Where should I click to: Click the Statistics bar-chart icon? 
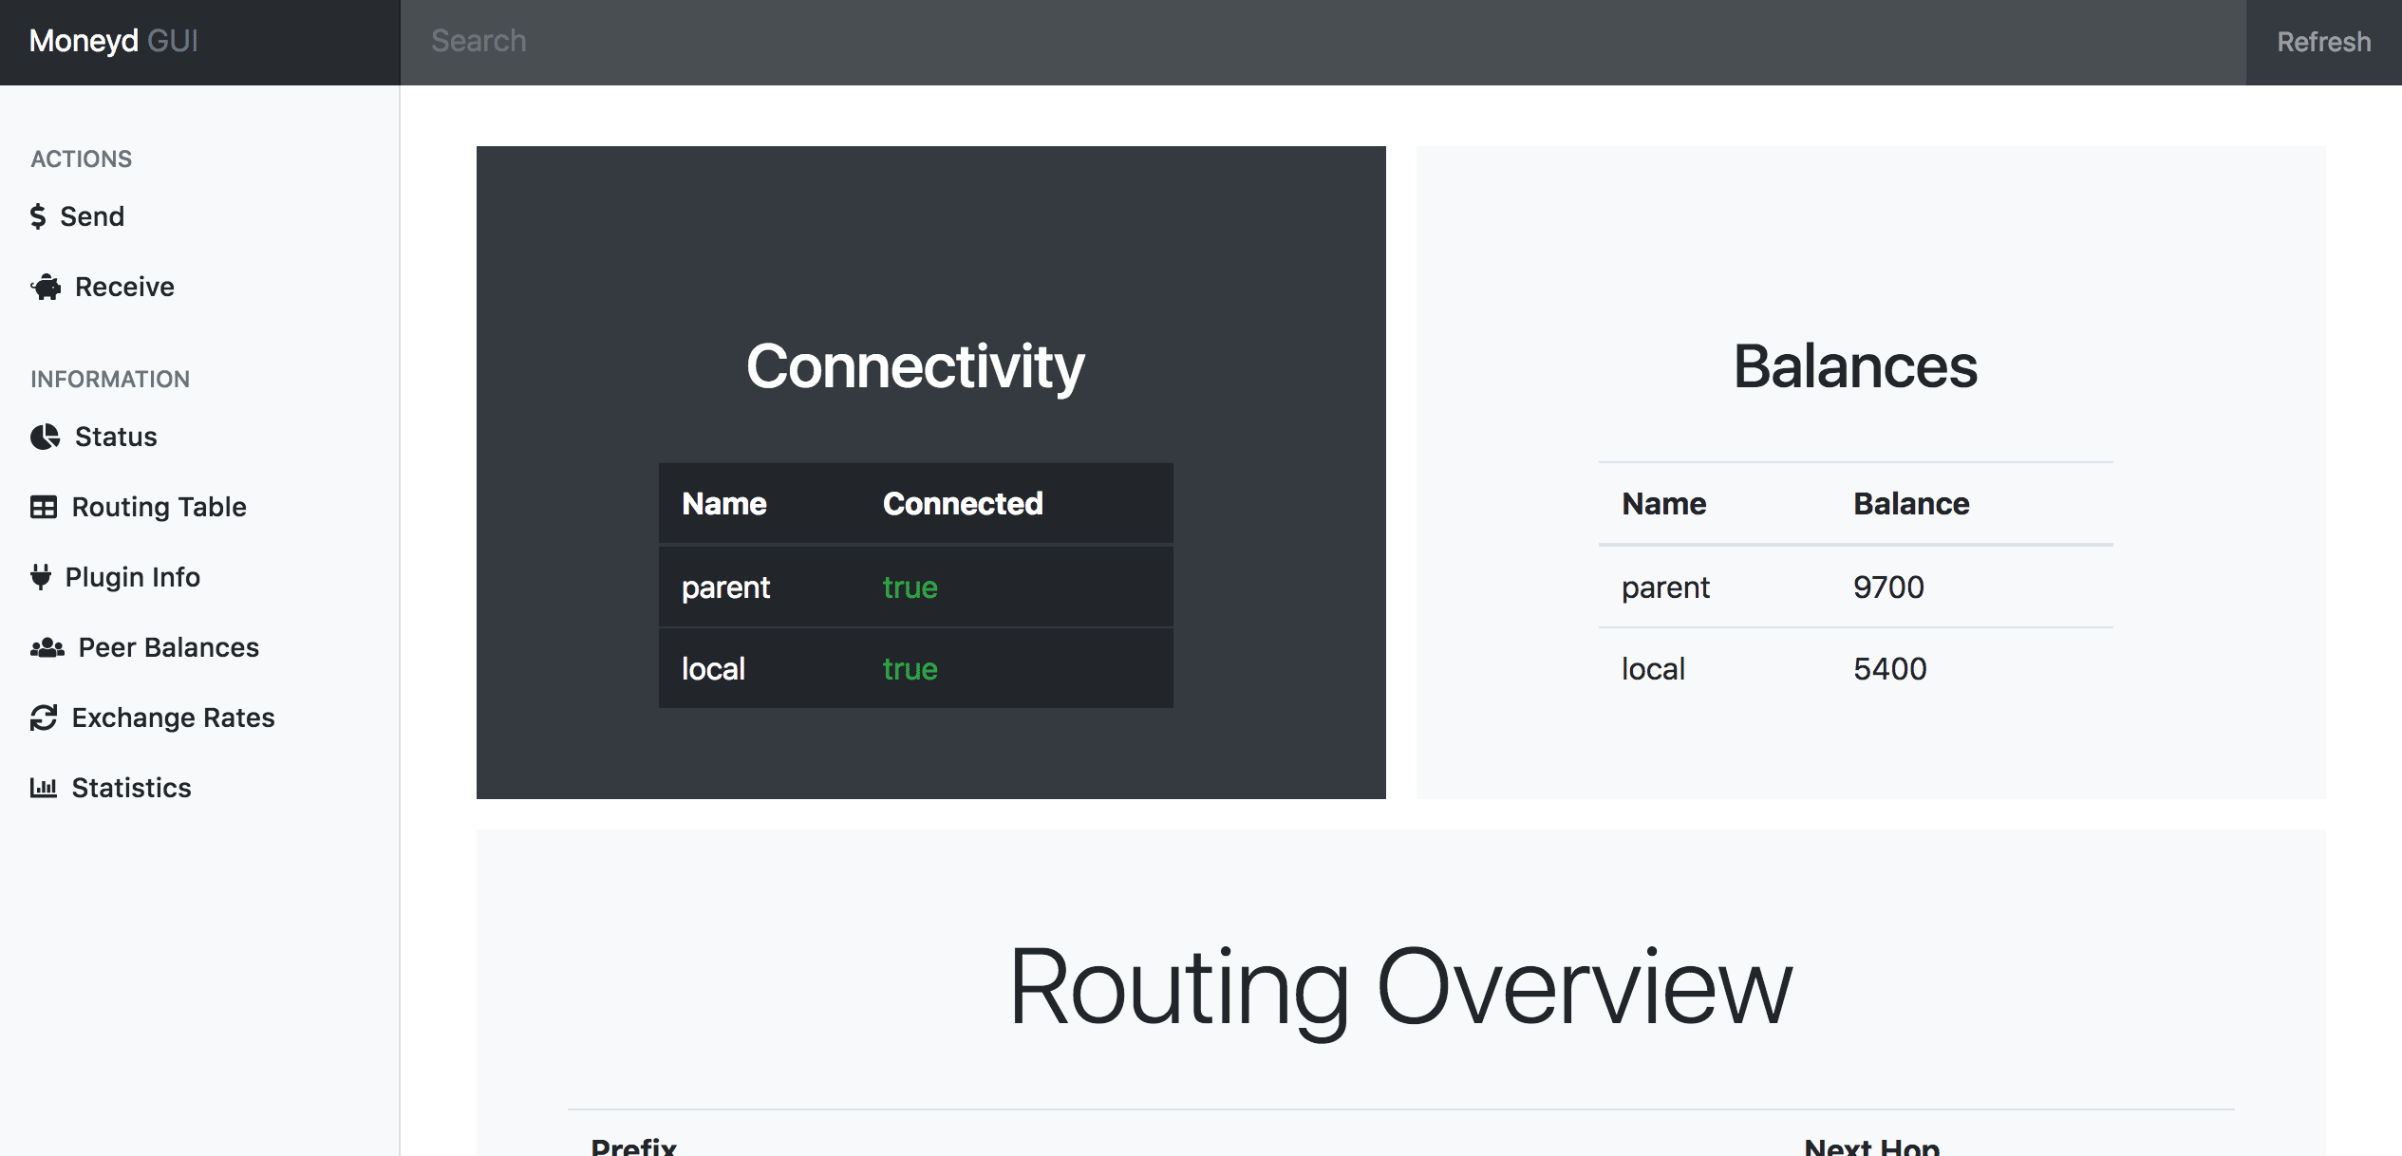(43, 787)
